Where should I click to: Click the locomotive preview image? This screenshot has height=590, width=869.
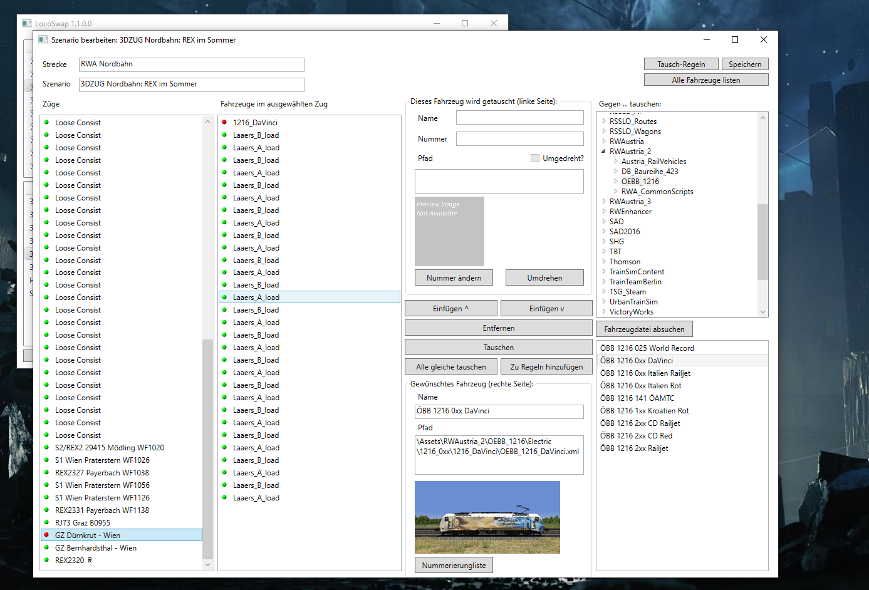(487, 517)
